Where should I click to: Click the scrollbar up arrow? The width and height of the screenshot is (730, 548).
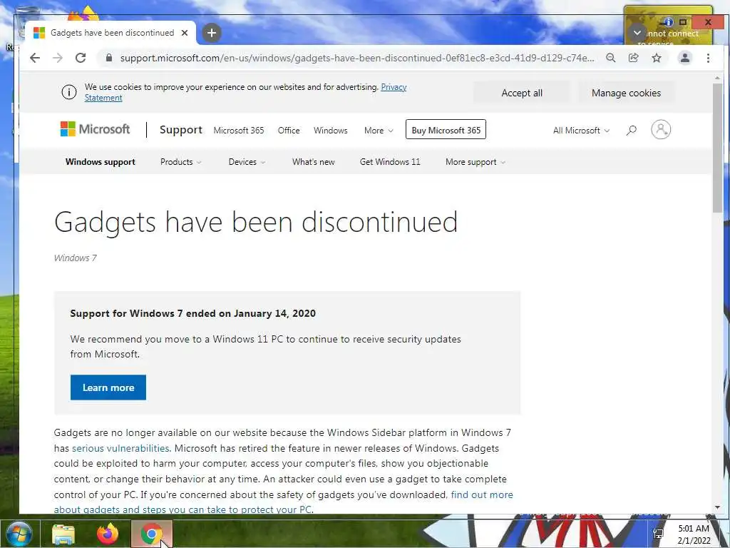(717, 78)
